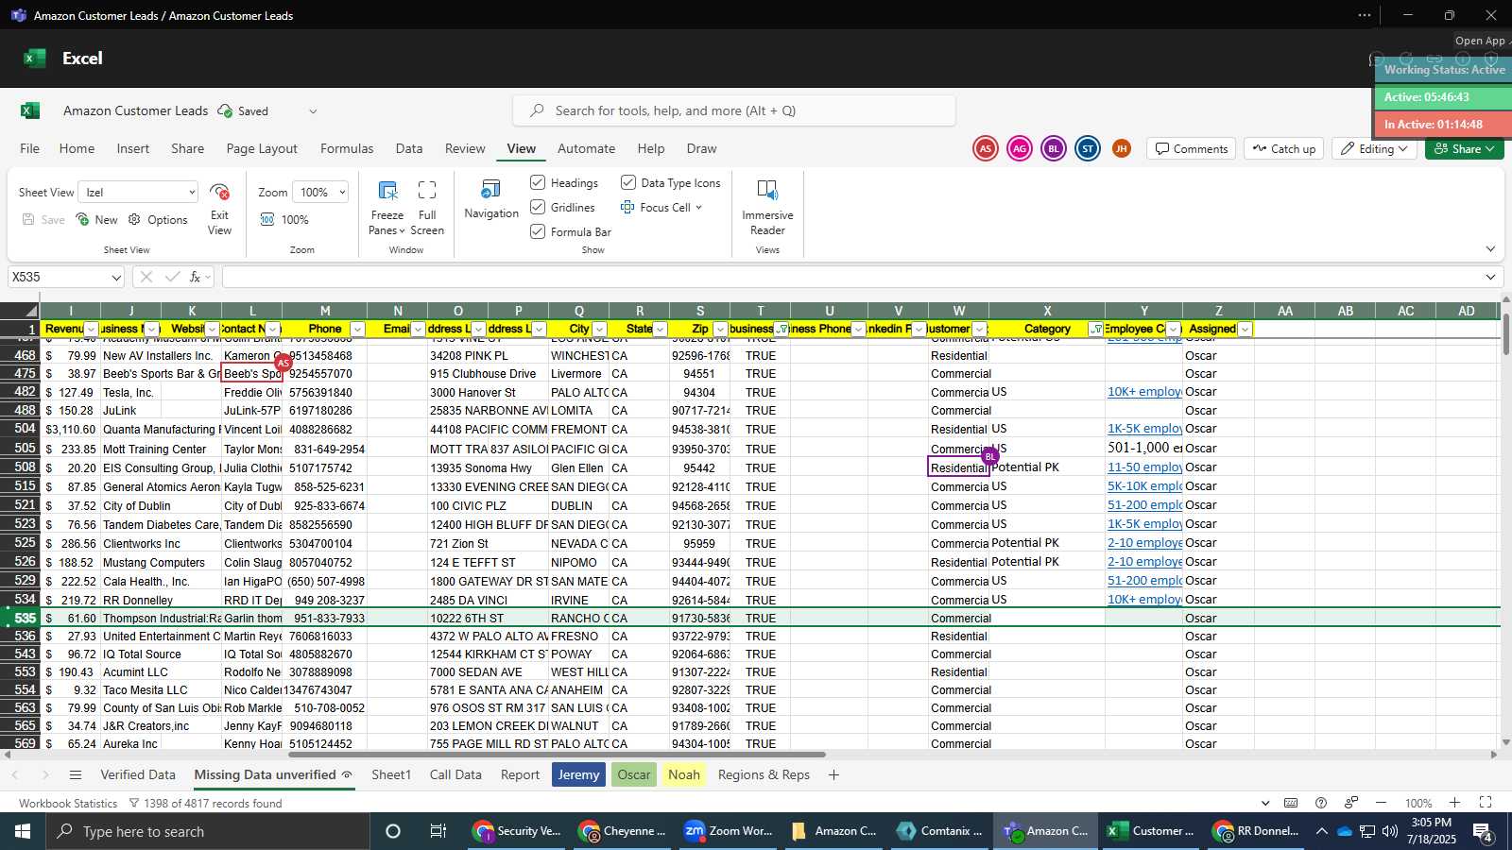The image size is (1512, 850).
Task: Open the Phone column filter dropdown
Action: 357,330
